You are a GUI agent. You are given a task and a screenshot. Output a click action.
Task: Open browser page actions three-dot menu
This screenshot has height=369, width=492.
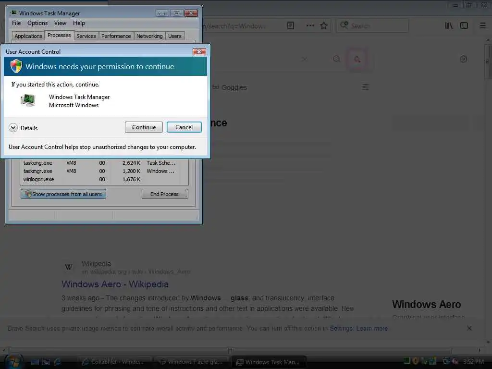tap(310, 25)
